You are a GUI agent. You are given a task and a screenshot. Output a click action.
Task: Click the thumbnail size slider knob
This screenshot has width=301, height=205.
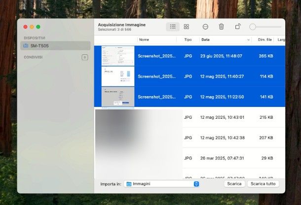tap(253, 27)
